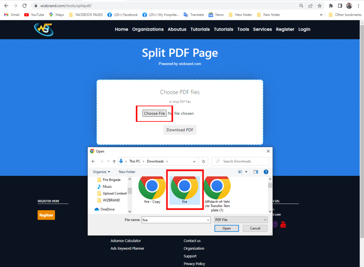Click the Help icon in the Open dialog
The width and height of the screenshot is (364, 267).
(x=265, y=172)
